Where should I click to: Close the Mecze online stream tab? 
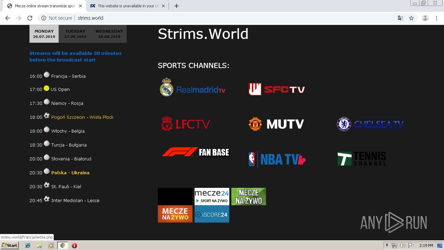coord(80,6)
